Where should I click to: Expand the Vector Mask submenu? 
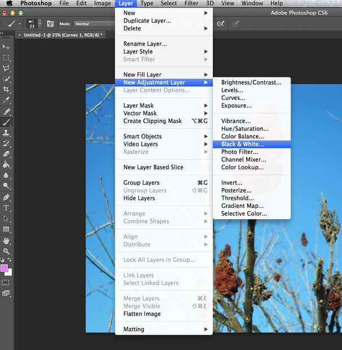164,113
